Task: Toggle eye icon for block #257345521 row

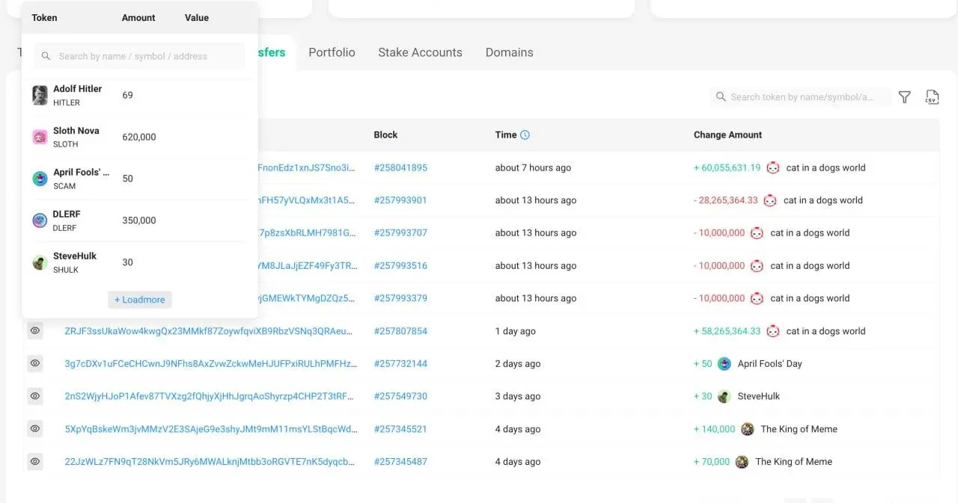Action: (x=35, y=429)
